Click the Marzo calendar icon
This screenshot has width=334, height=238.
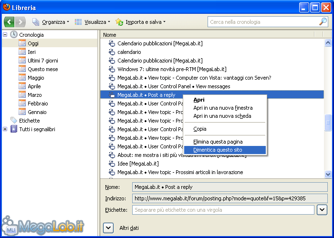tap(22, 95)
